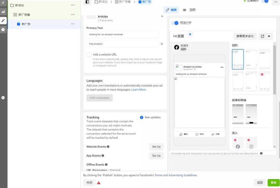This screenshot has height=188, width=280.
Task: Show info for App Events
Action: point(103,156)
